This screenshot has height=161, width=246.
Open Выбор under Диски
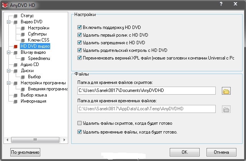tap(34, 77)
